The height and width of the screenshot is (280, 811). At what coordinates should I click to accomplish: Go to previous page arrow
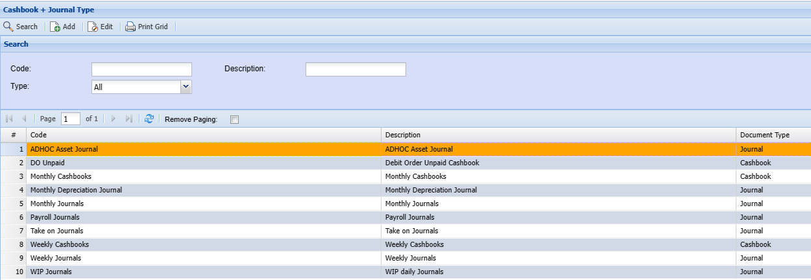24,119
